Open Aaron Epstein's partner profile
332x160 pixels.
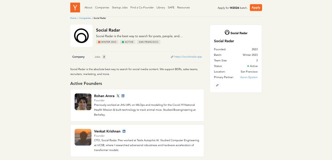[x=249, y=77]
